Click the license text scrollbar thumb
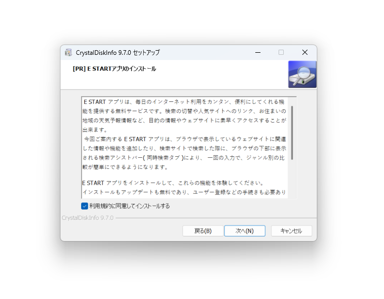 292,133
